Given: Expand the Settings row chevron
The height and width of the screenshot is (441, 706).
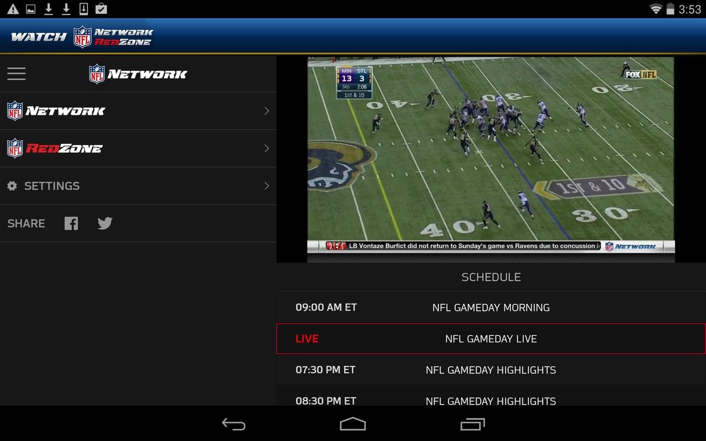Looking at the screenshot, I should [267, 186].
